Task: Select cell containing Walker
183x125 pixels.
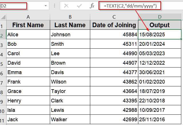Action: pyautogui.click(x=70, y=119)
